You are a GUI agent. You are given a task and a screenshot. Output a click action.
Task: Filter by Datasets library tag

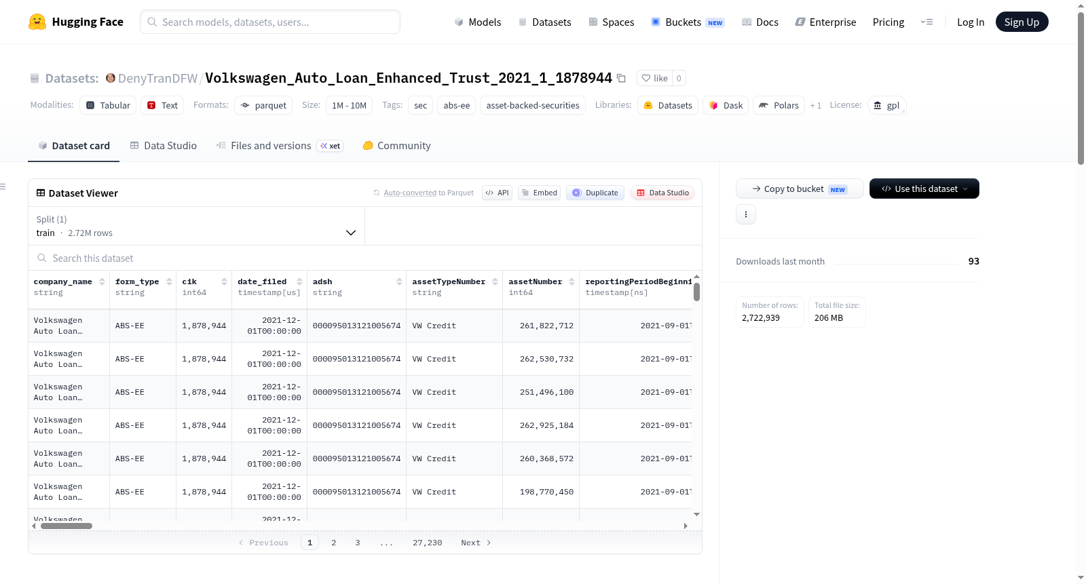tap(668, 105)
